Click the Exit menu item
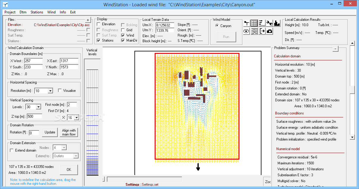This screenshot has width=359, height=189. (73, 12)
